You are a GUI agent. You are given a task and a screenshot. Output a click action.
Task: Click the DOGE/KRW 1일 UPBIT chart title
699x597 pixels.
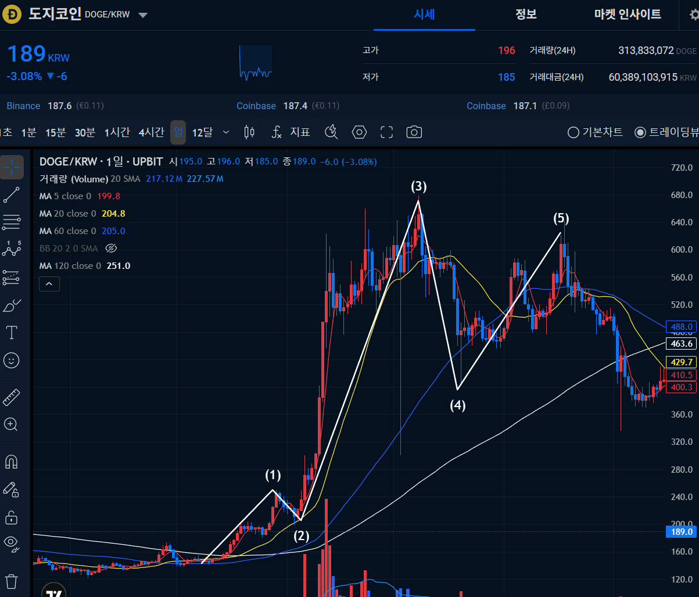(x=102, y=161)
